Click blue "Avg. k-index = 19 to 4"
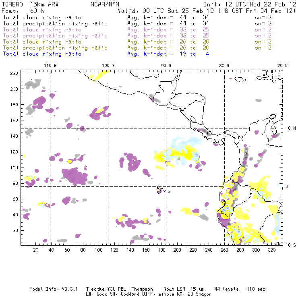This screenshot has height=298, width=298. point(168,54)
